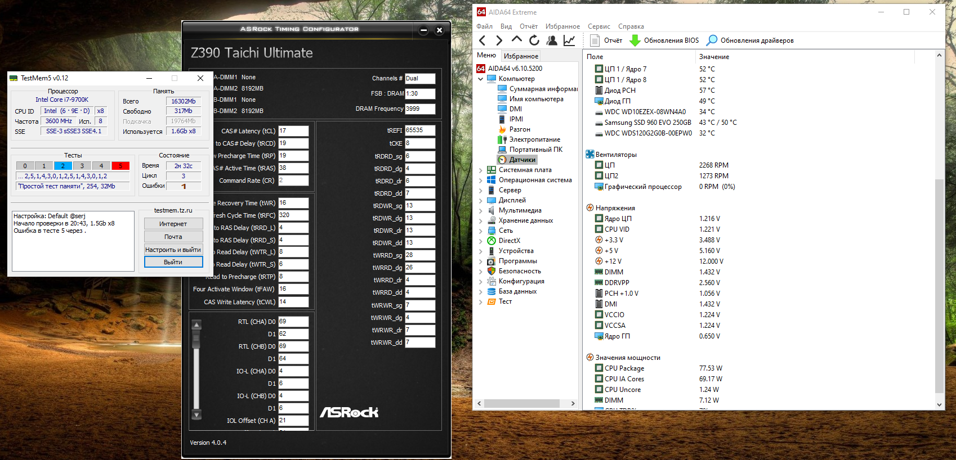This screenshot has height=460, width=956.
Task: Click the AIDA64 sensor list vertical scrollbar
Action: pyautogui.click(x=939, y=287)
